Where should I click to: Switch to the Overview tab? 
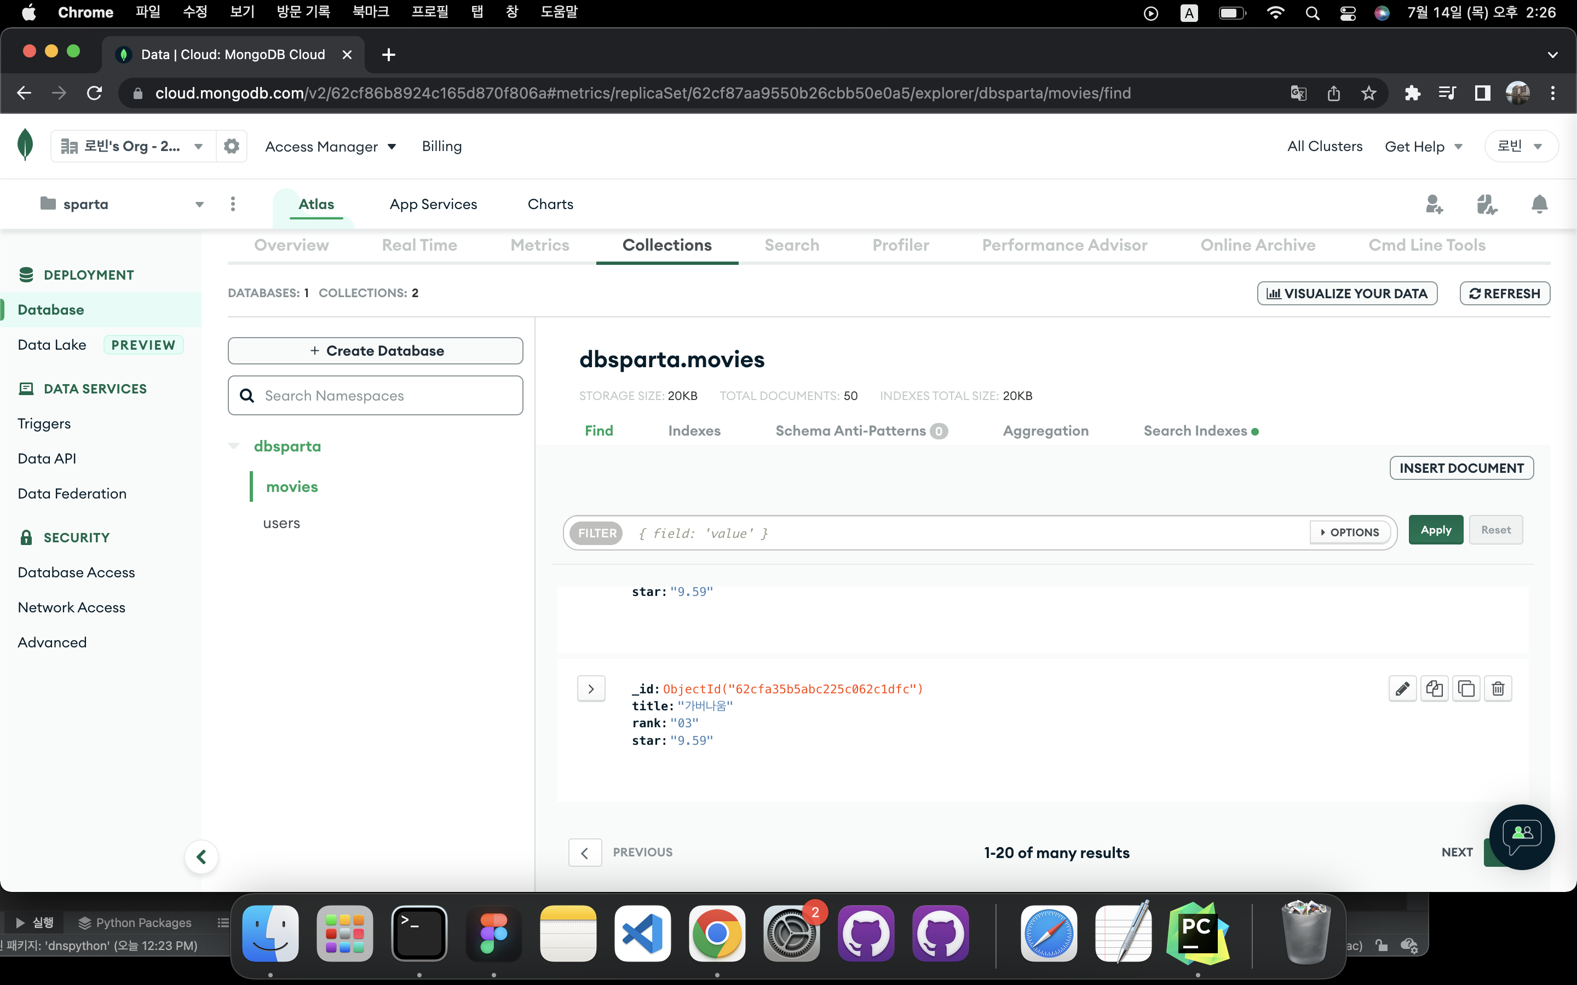291,245
